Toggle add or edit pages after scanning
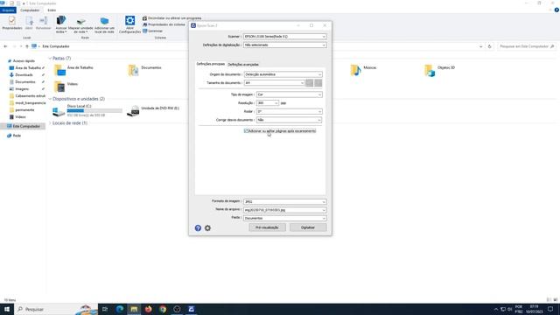 246,131
